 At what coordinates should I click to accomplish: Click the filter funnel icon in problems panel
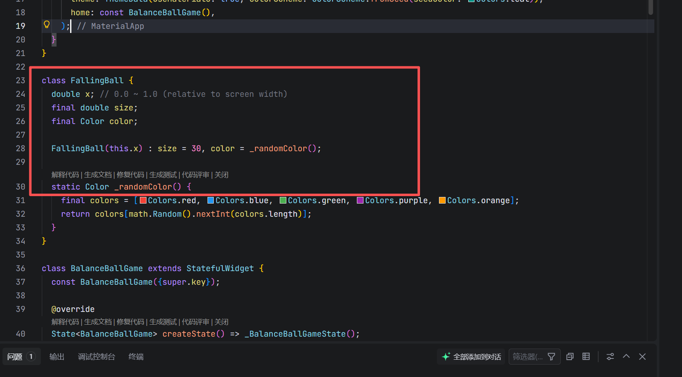point(551,357)
